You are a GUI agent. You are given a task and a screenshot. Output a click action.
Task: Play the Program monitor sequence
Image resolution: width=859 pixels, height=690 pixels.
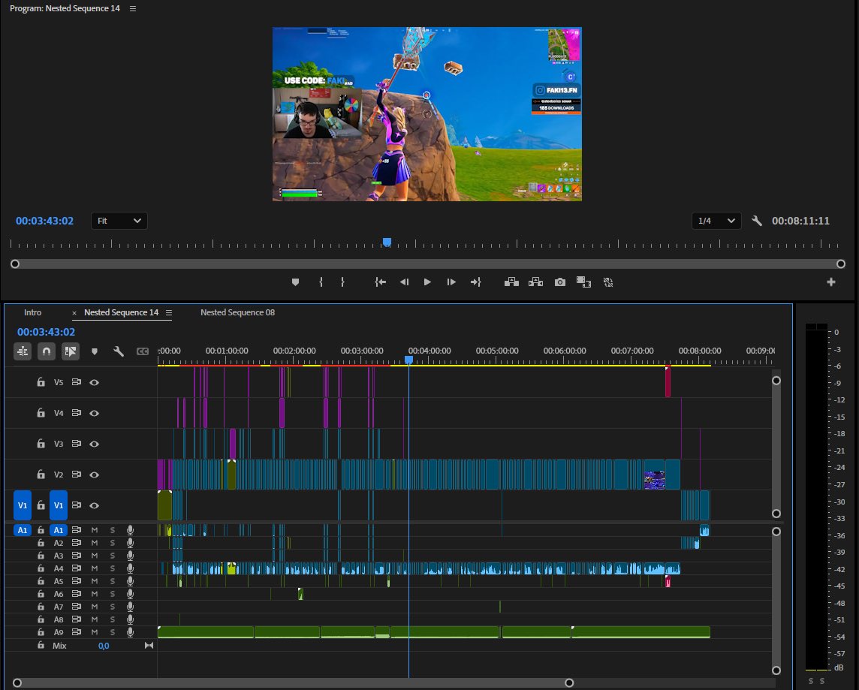pos(427,282)
